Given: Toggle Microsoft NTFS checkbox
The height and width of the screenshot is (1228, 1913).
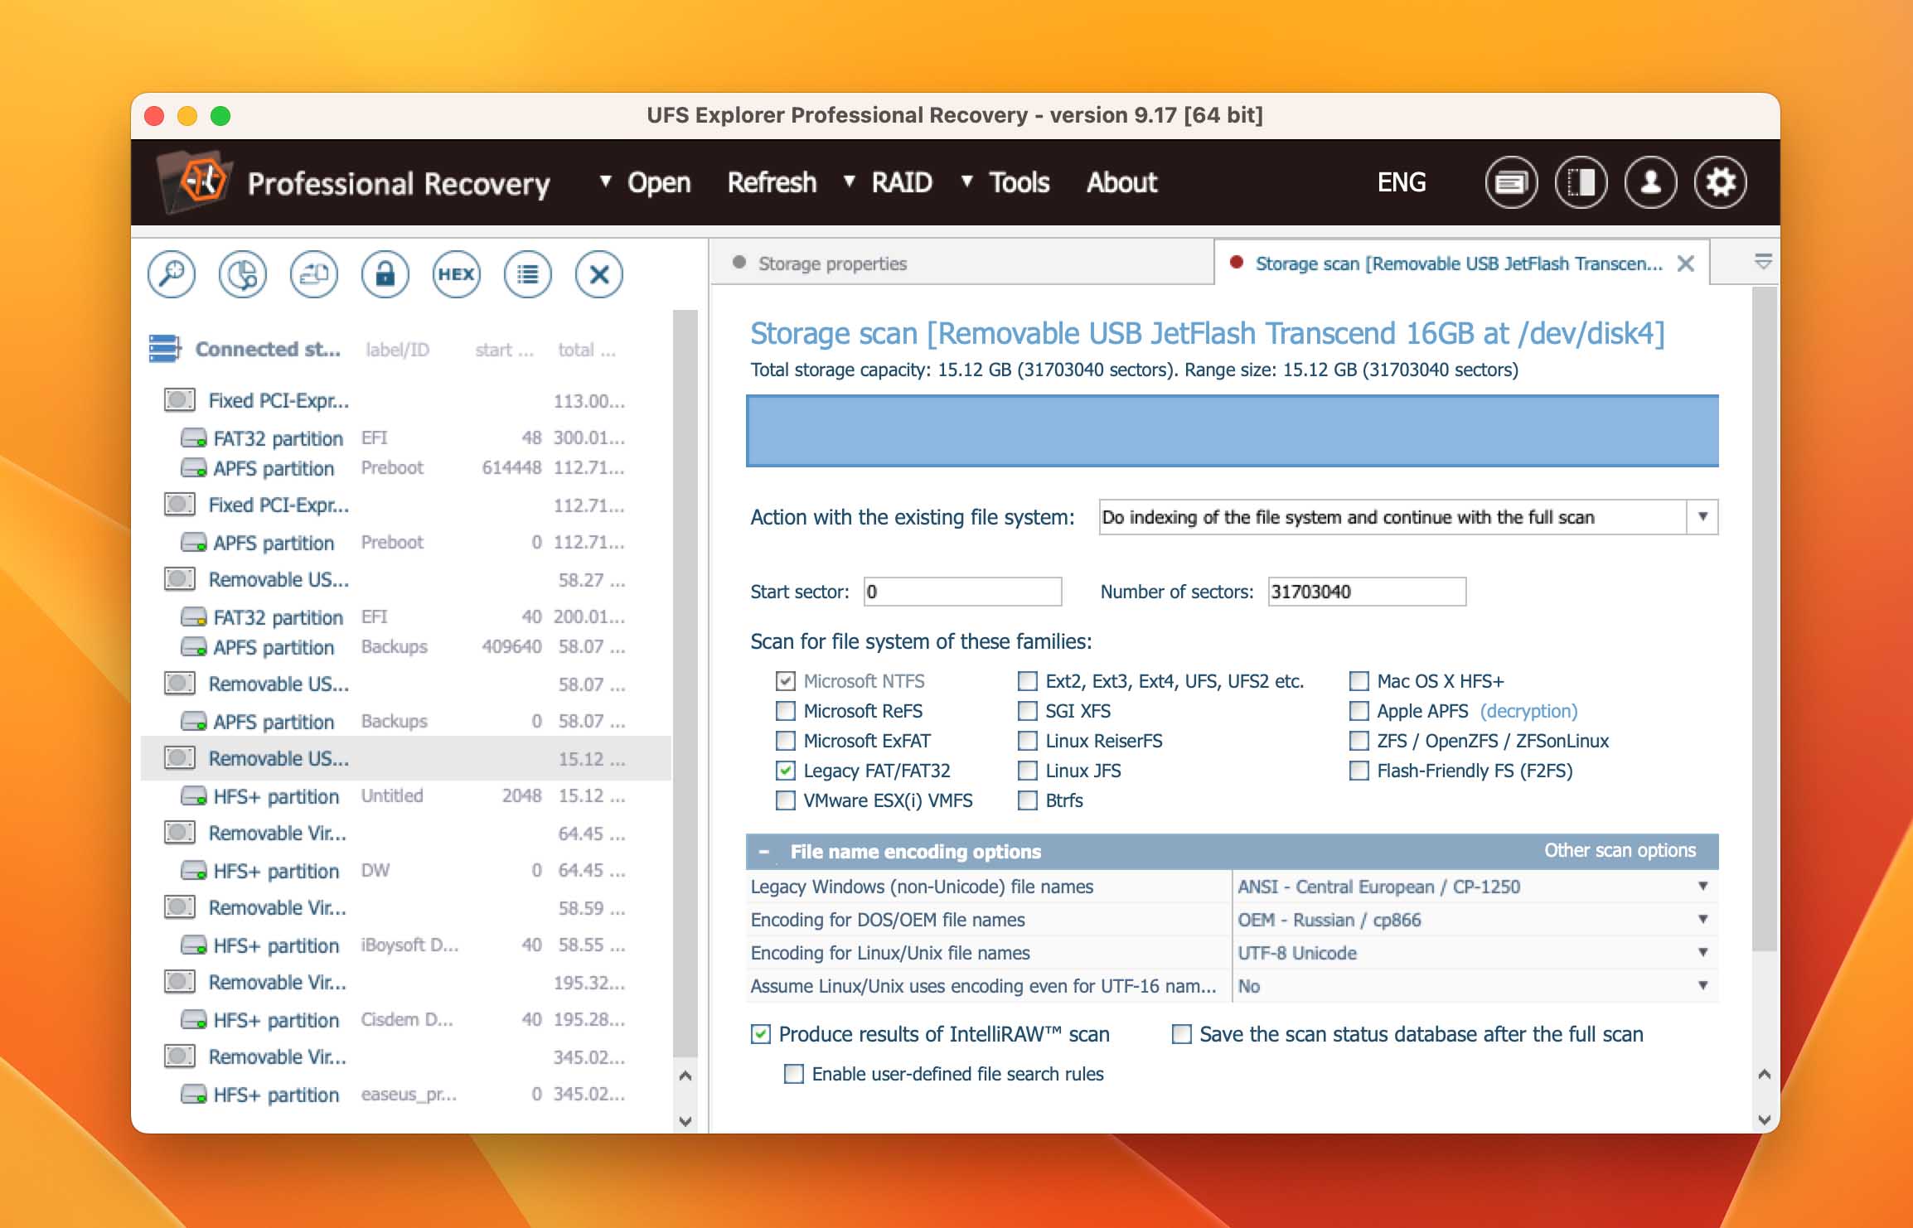Looking at the screenshot, I should (x=786, y=681).
